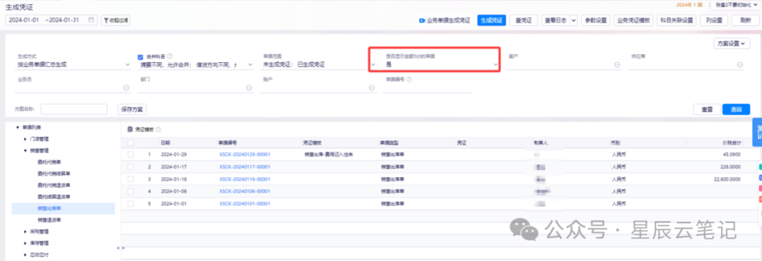Open link XSCK-20240117-00001
The width and height of the screenshot is (762, 261).
click(x=244, y=166)
